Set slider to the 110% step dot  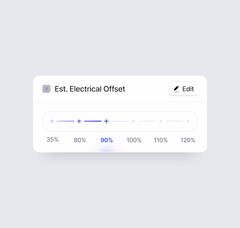point(161,121)
